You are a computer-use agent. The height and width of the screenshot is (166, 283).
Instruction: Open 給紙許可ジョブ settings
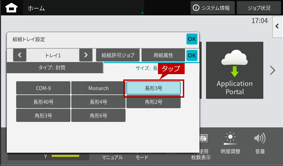click(118, 55)
